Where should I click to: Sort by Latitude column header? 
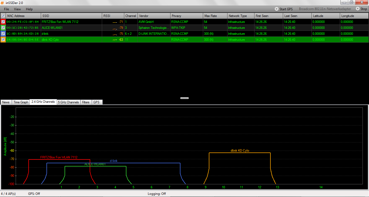click(326, 16)
